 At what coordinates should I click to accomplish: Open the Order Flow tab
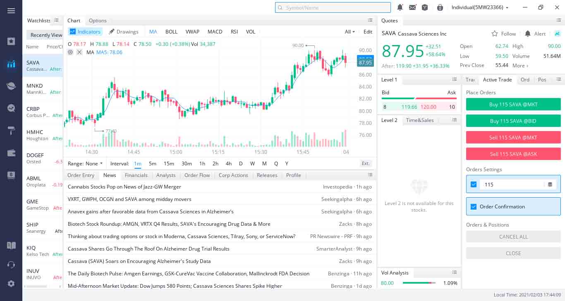coord(197,175)
